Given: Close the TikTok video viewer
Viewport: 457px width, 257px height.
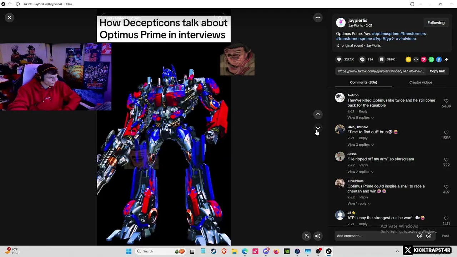Looking at the screenshot, I should click(10, 17).
